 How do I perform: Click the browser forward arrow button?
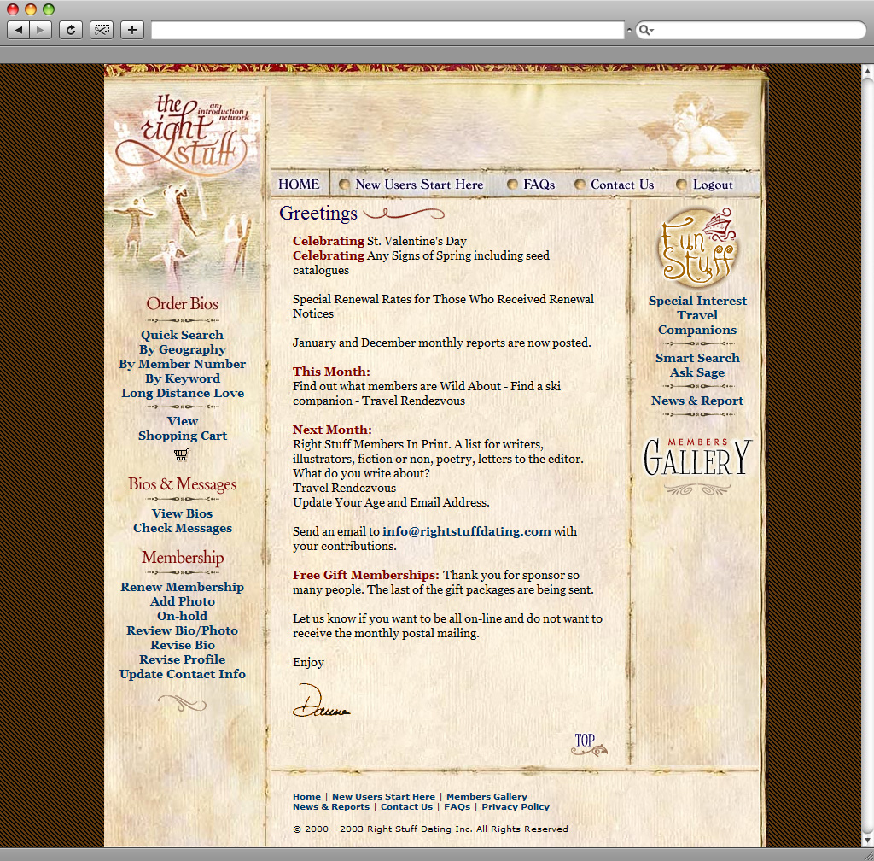(x=41, y=30)
